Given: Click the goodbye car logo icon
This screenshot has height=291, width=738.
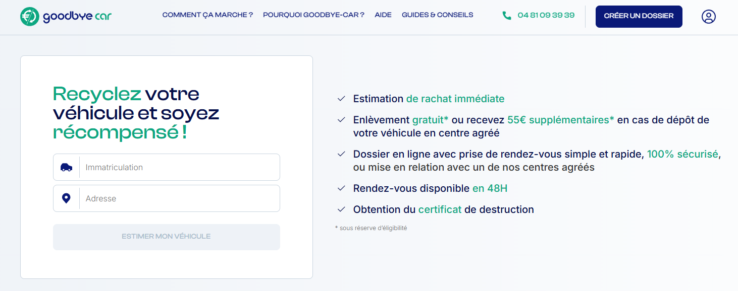Looking at the screenshot, I should 30,17.
